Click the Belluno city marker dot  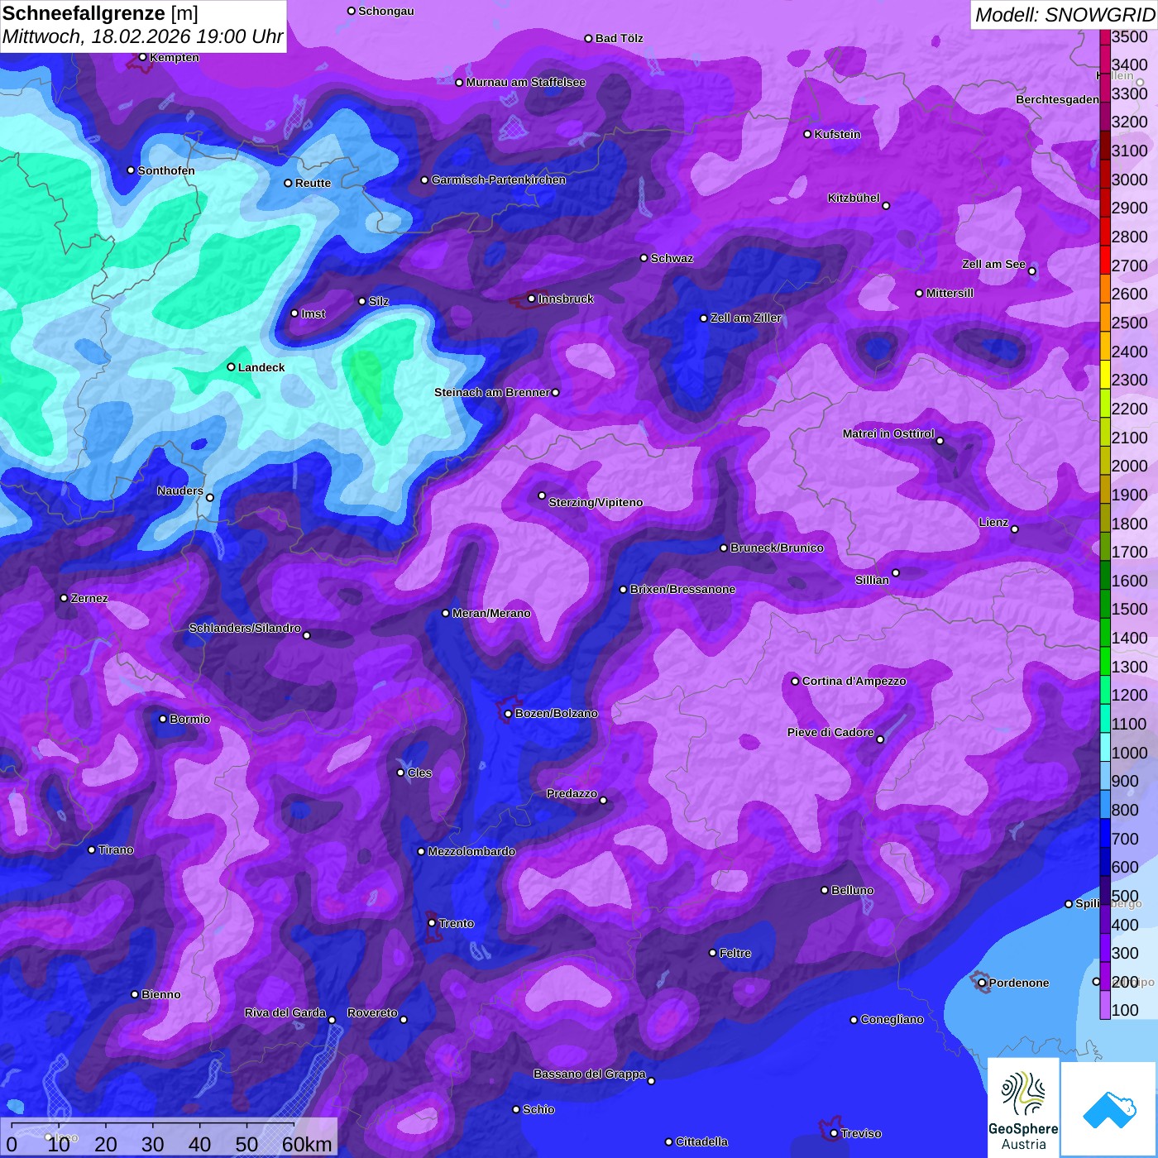(825, 890)
